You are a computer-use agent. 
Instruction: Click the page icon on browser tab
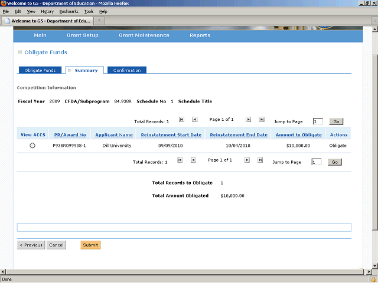point(7,21)
